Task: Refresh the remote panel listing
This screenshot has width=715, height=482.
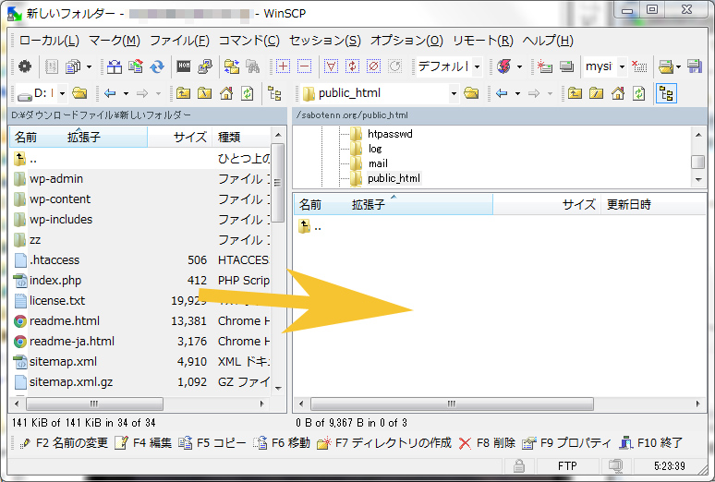Action: tap(638, 93)
